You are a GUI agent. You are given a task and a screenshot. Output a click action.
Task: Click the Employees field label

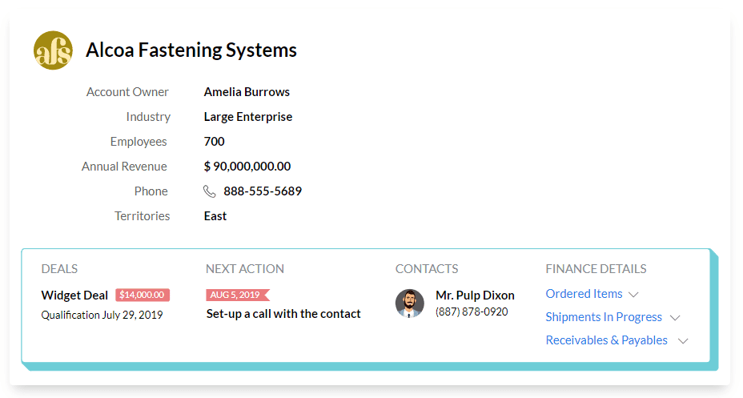coord(139,142)
